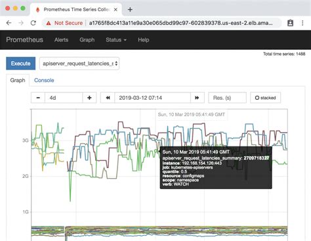Reload the page with refresh icon
This screenshot has height=241, width=311.
click(x=33, y=23)
